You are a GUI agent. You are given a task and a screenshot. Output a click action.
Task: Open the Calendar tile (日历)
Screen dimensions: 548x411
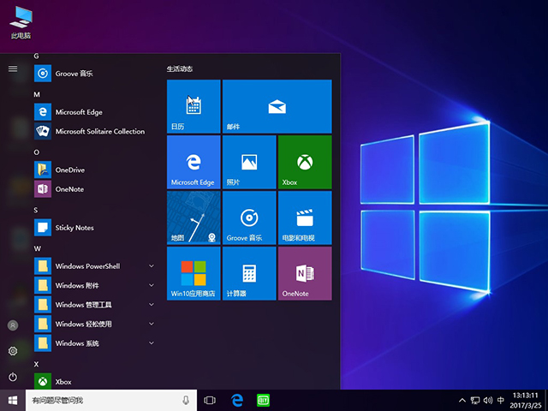[194, 106]
